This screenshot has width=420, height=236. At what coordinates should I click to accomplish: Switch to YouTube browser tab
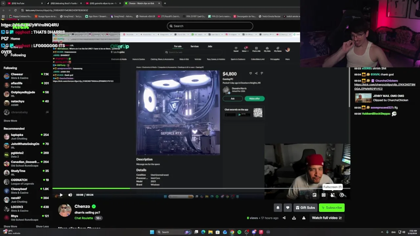click(x=25, y=3)
